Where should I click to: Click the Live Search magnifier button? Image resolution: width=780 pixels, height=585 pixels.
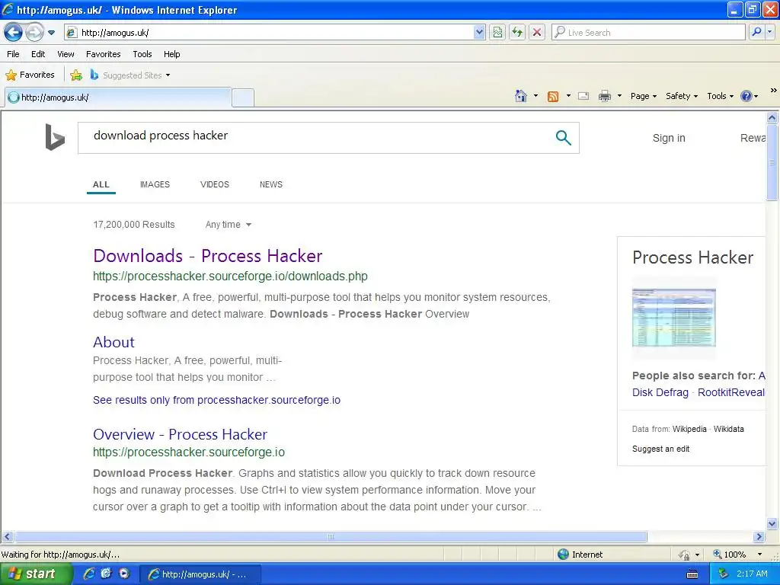(x=756, y=32)
